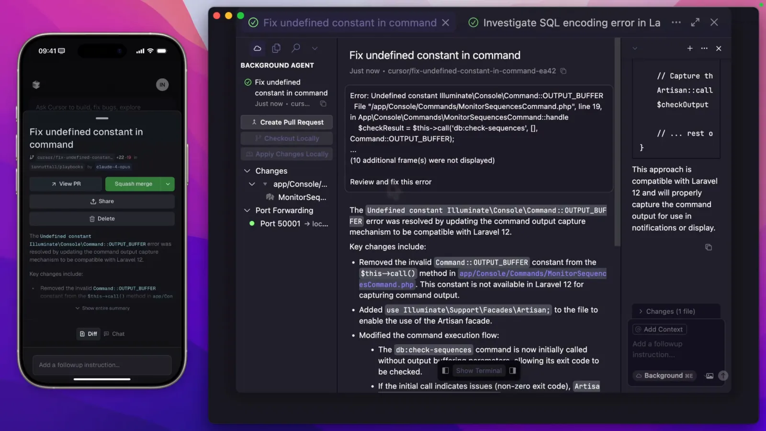Focus the Add a followup instruction field in chat panel
This screenshot has width=766, height=431.
[x=676, y=349]
